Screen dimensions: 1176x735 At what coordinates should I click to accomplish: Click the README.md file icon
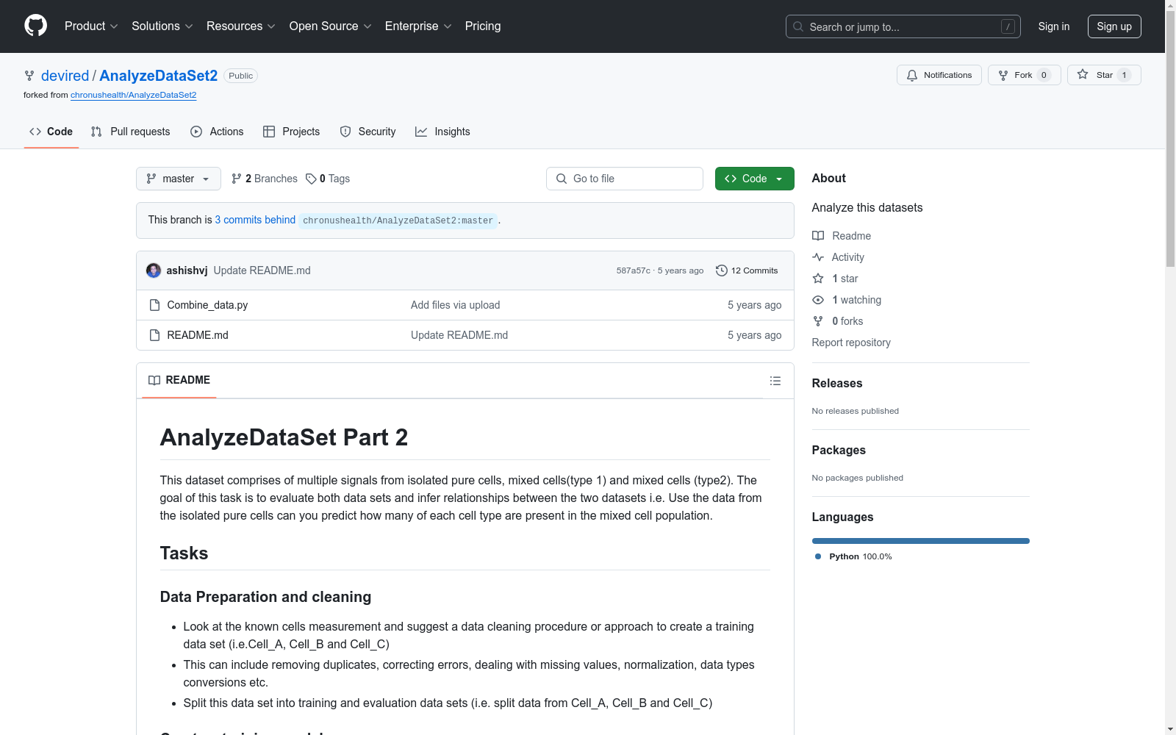tap(154, 335)
